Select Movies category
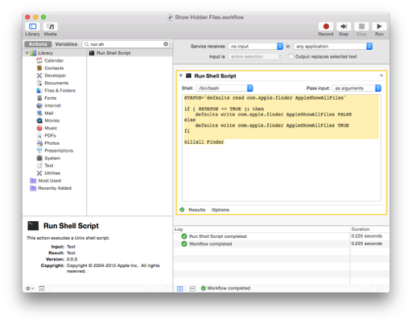 tap(51, 121)
